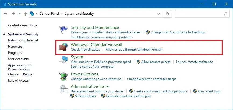Open Ease of Access category

(x=18, y=81)
